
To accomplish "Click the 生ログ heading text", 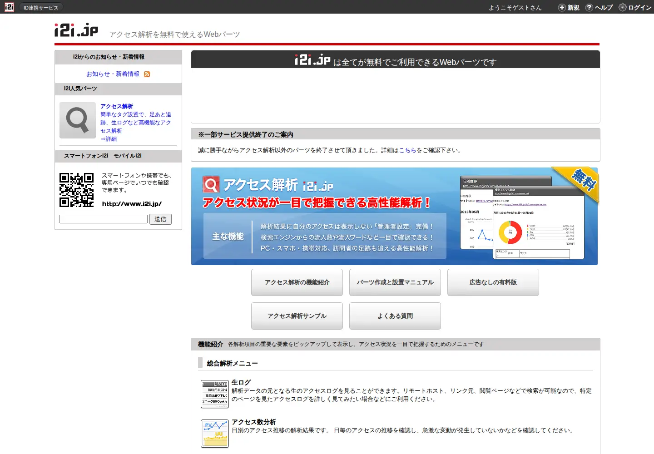I will click(241, 383).
